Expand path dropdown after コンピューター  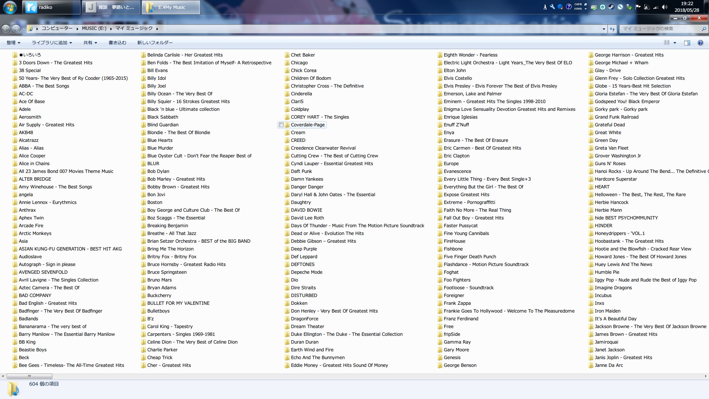[x=78, y=28]
